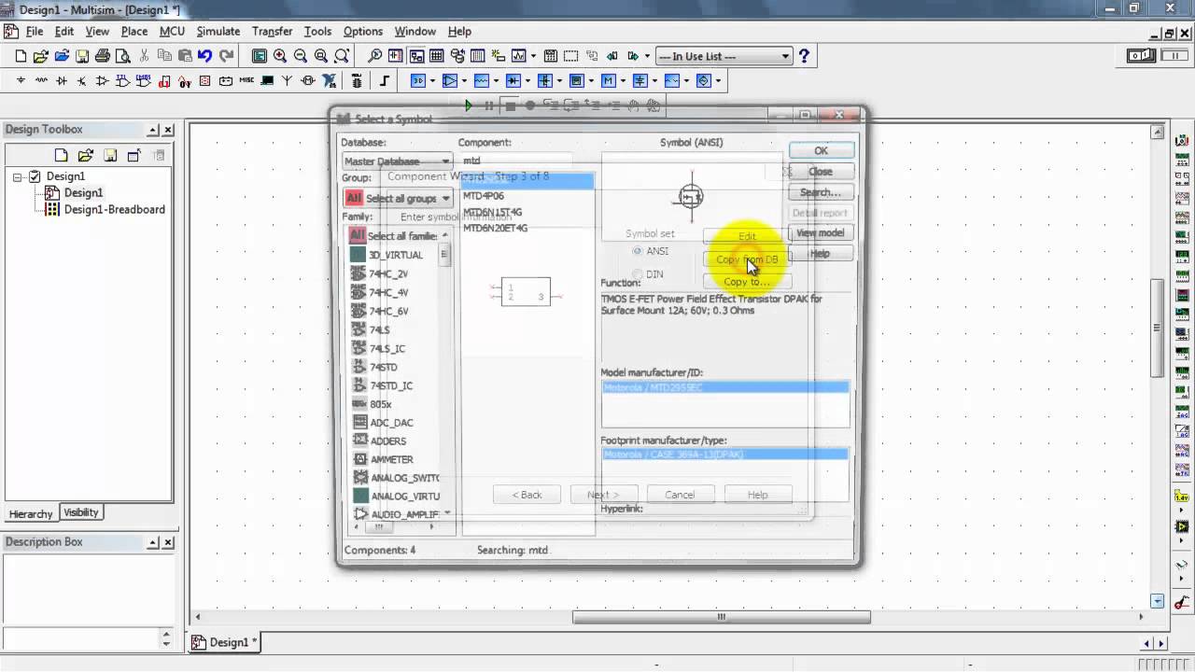Place a Transistor component

[x=82, y=81]
